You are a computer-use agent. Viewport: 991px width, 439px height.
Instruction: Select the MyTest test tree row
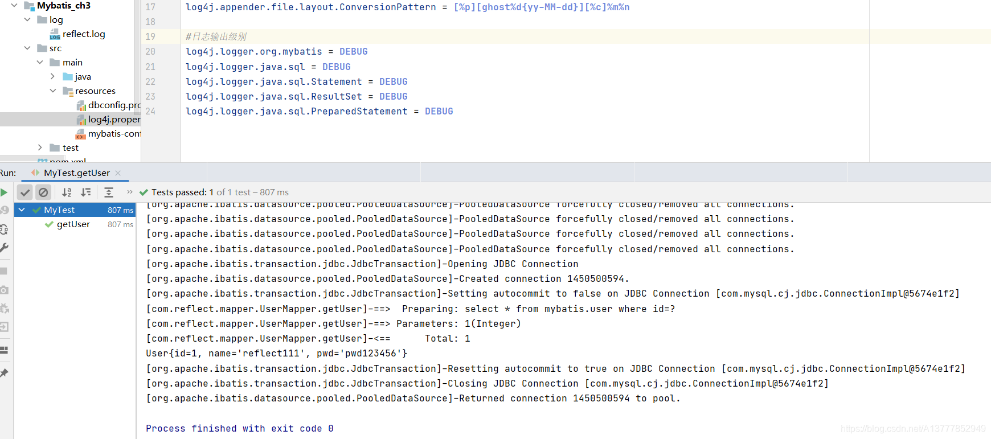click(75, 210)
